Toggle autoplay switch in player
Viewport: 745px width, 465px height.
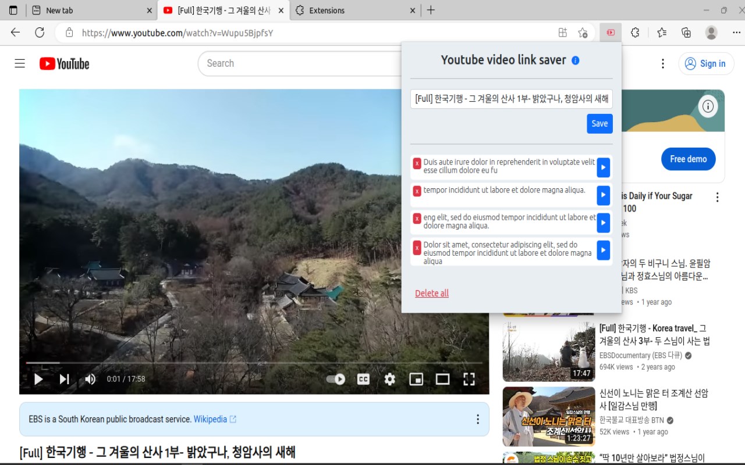[335, 379]
